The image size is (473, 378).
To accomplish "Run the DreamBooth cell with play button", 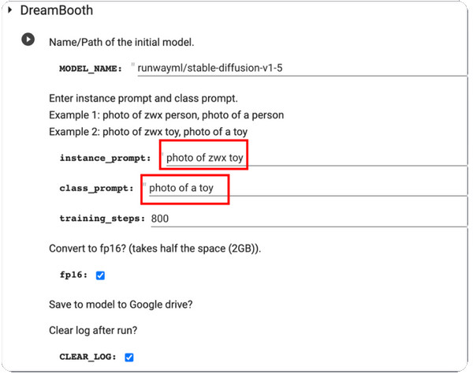I will pos(28,39).
